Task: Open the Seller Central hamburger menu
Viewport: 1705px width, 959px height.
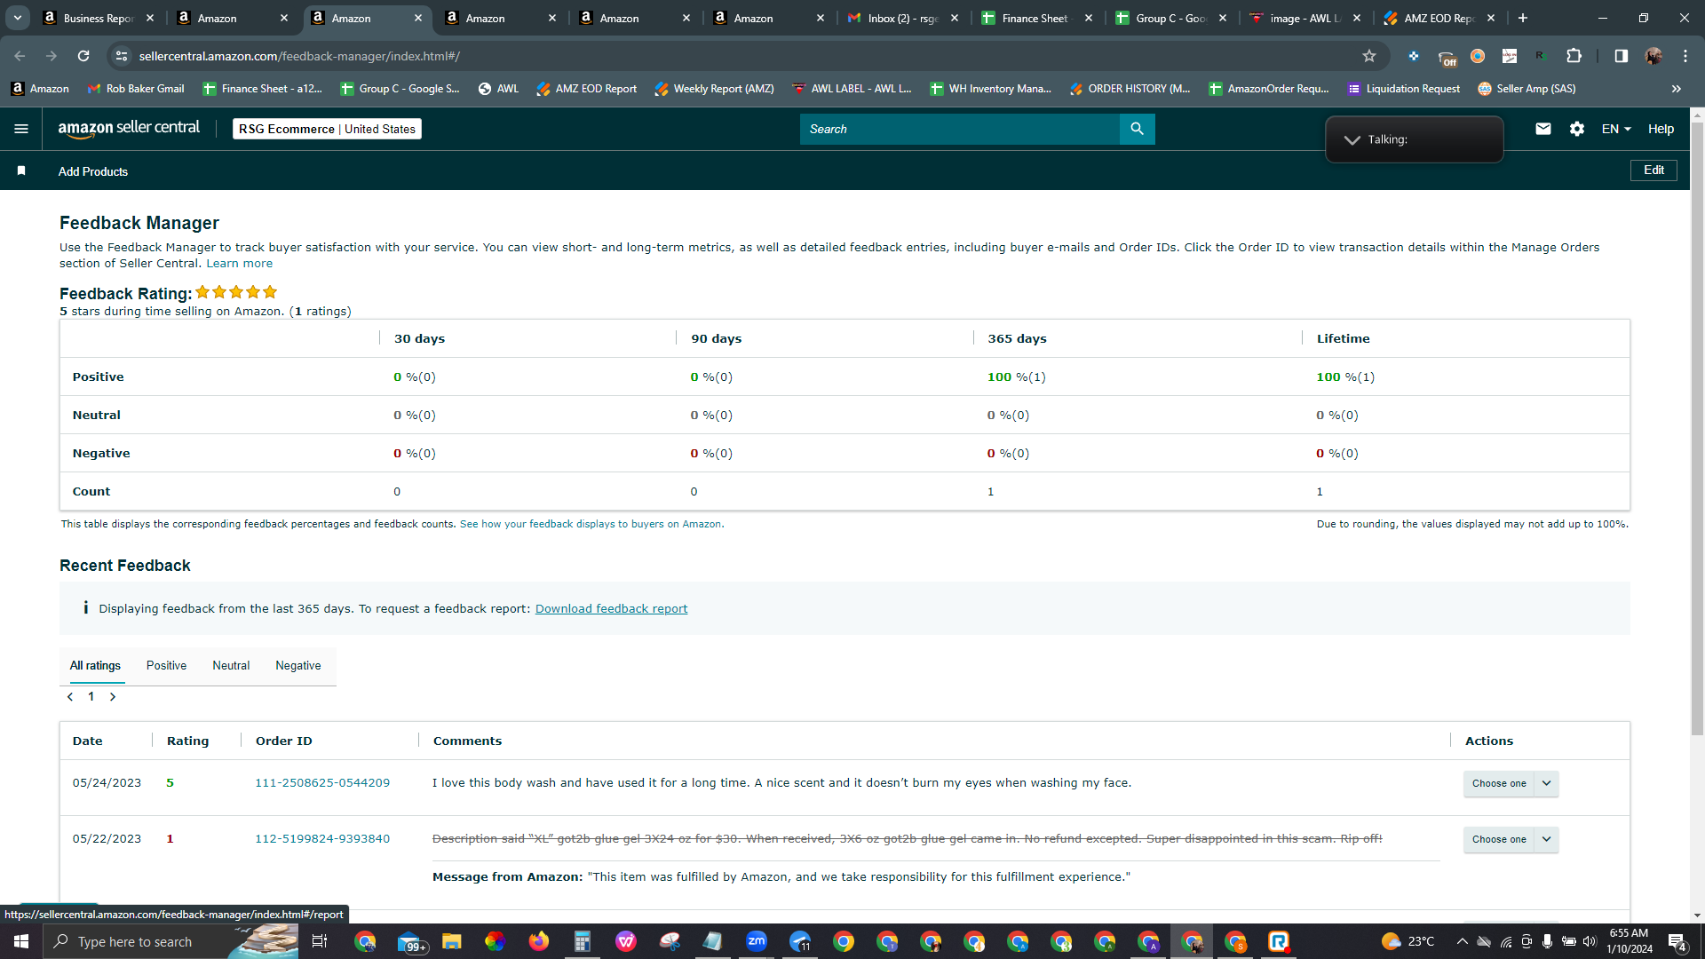Action: coord(21,129)
